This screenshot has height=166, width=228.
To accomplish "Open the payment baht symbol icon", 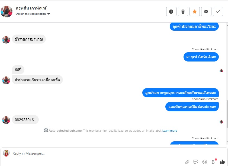I will [x=213, y=162].
